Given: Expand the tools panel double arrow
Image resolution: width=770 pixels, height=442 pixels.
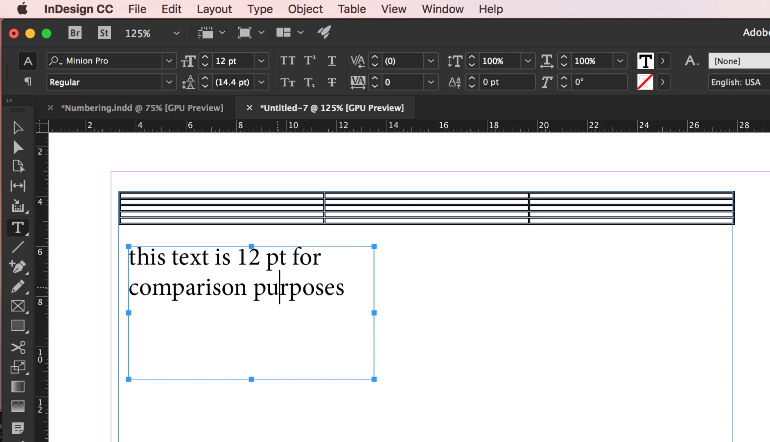Looking at the screenshot, I should pyautogui.click(x=9, y=100).
